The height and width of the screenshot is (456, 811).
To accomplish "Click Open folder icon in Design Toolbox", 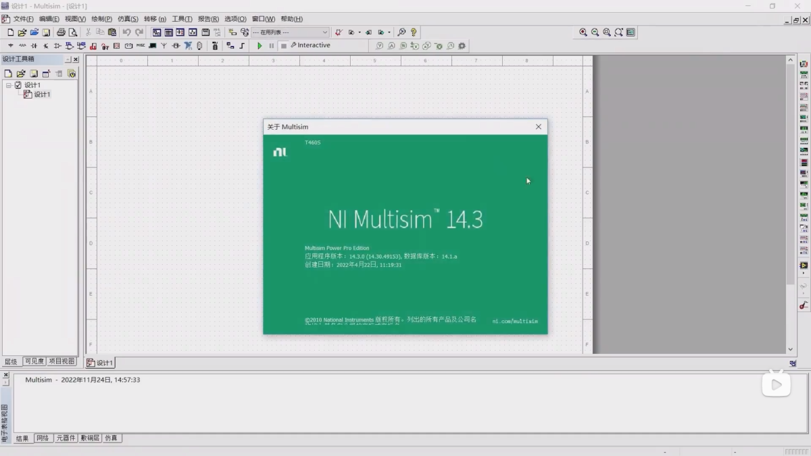I will (x=21, y=74).
